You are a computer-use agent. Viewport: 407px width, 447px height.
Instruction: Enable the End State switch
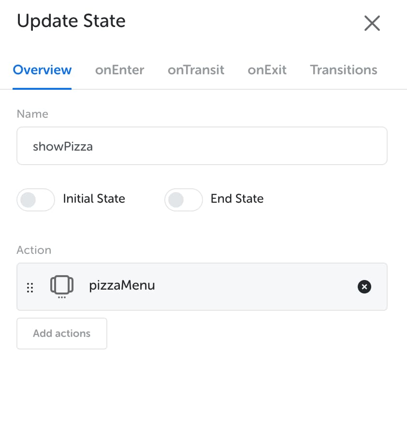click(x=184, y=199)
